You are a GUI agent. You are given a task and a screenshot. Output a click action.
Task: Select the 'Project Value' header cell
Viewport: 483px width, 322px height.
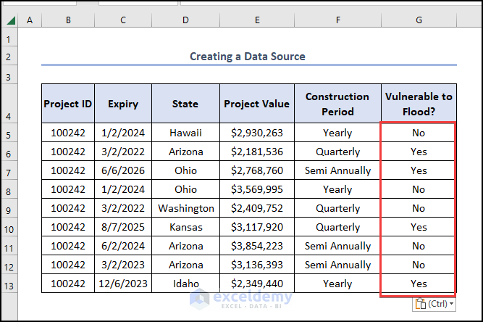pos(256,104)
